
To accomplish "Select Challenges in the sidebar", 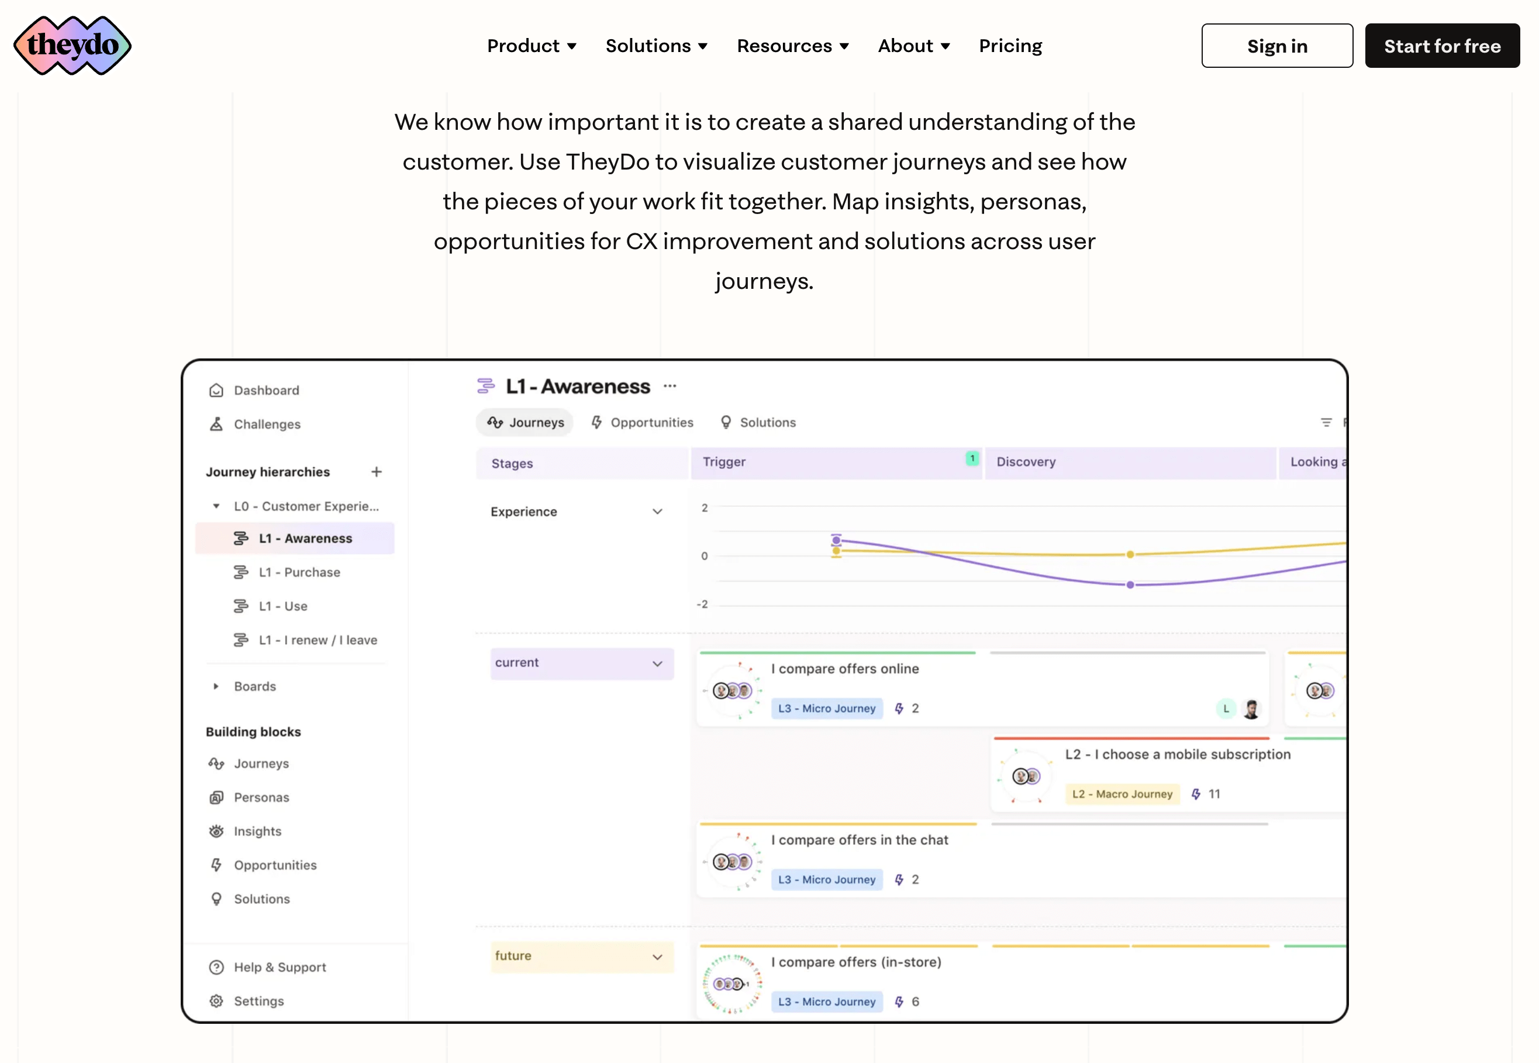I will pyautogui.click(x=267, y=424).
